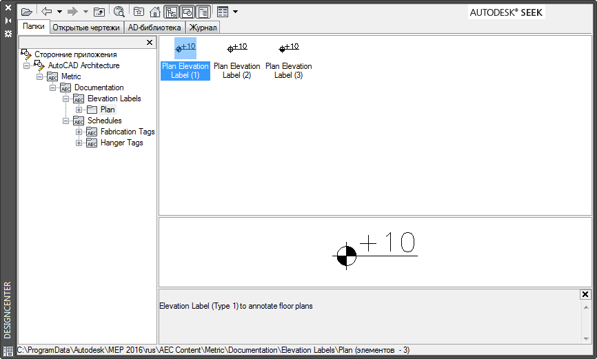Click the Views list icon
Screen dimensions: 597x359
[223, 12]
